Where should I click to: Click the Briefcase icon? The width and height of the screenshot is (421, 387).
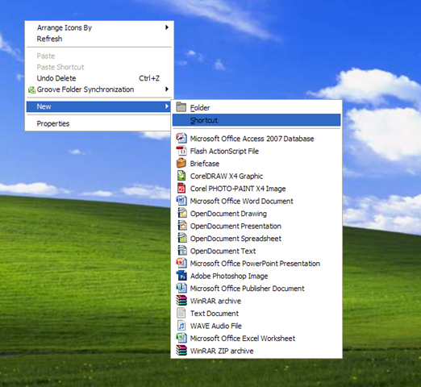pyautogui.click(x=181, y=163)
